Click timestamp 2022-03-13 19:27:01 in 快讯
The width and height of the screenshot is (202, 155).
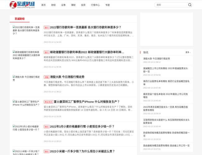coord(152,149)
